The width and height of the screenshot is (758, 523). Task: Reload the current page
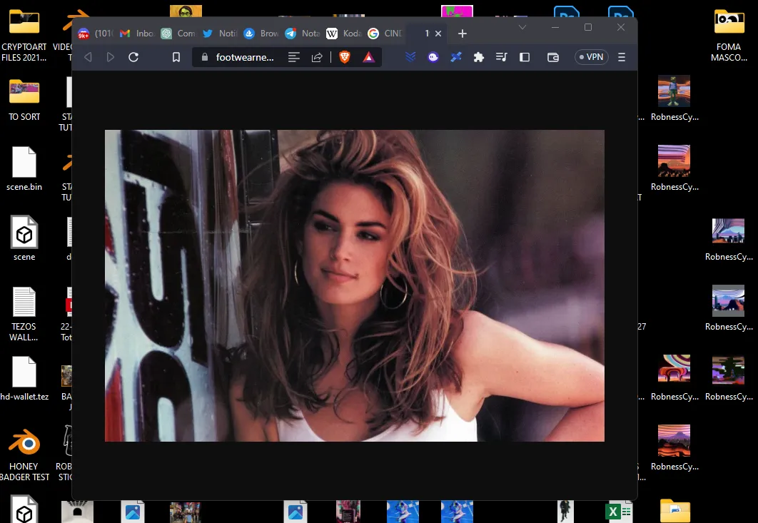click(133, 57)
